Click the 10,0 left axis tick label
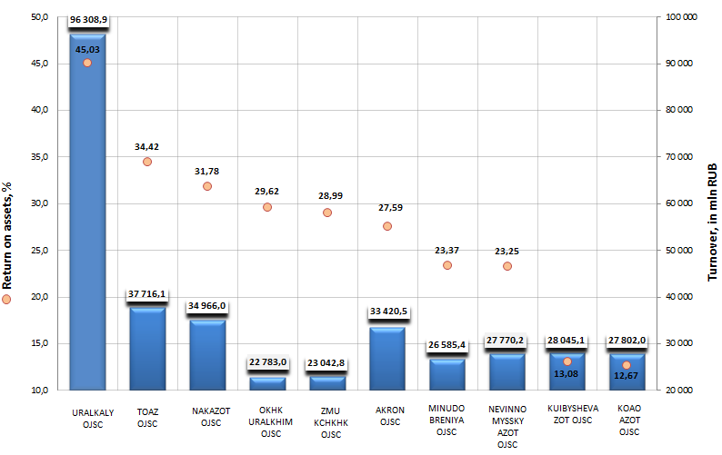 click(x=40, y=391)
